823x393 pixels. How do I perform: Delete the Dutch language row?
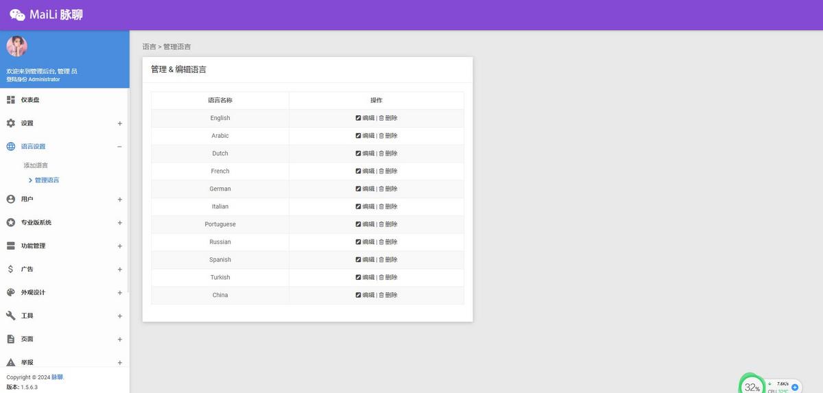coord(388,154)
